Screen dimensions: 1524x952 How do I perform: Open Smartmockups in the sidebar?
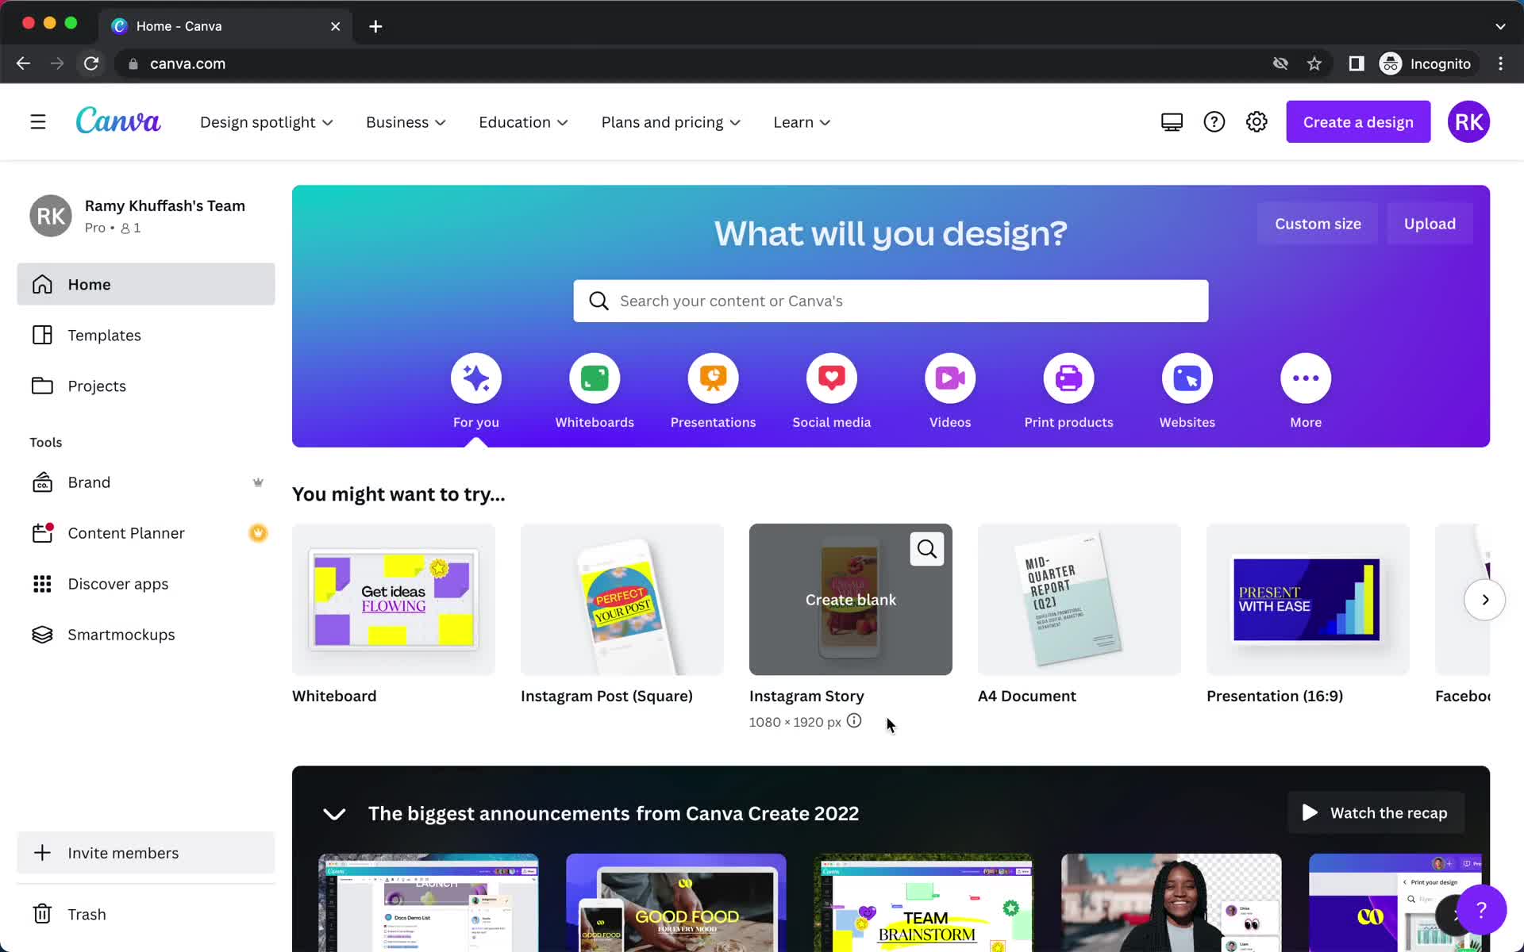pos(146,635)
